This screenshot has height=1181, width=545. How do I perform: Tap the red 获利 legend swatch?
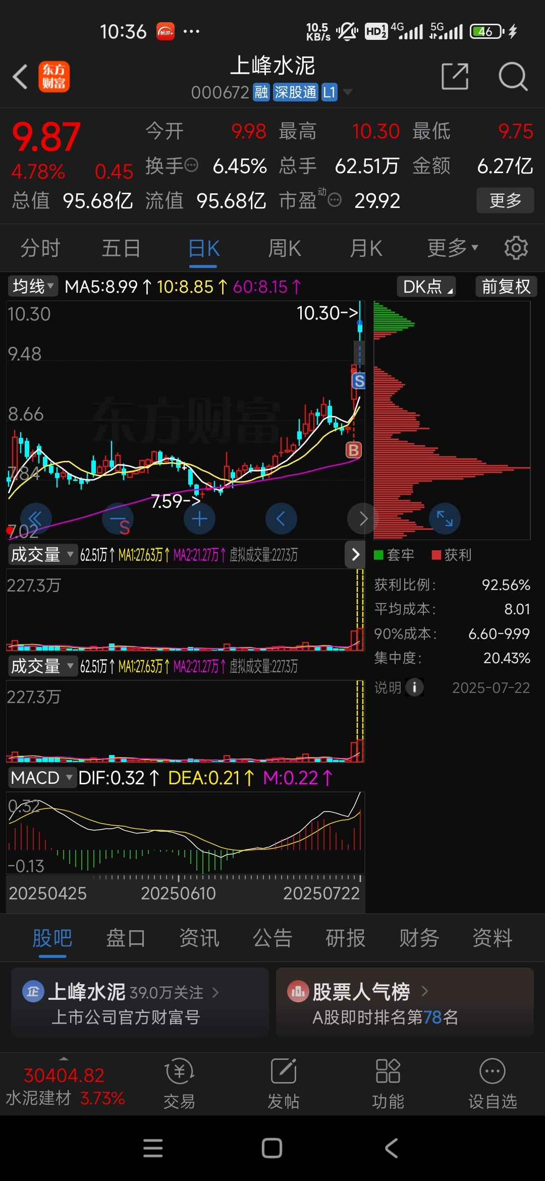(x=437, y=555)
